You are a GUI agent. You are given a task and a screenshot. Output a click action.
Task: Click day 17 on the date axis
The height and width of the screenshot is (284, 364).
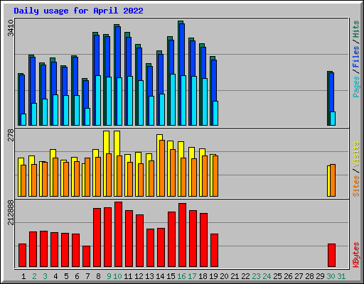[x=192, y=276]
